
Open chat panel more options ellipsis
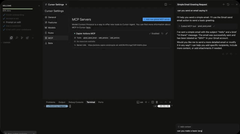232,5
